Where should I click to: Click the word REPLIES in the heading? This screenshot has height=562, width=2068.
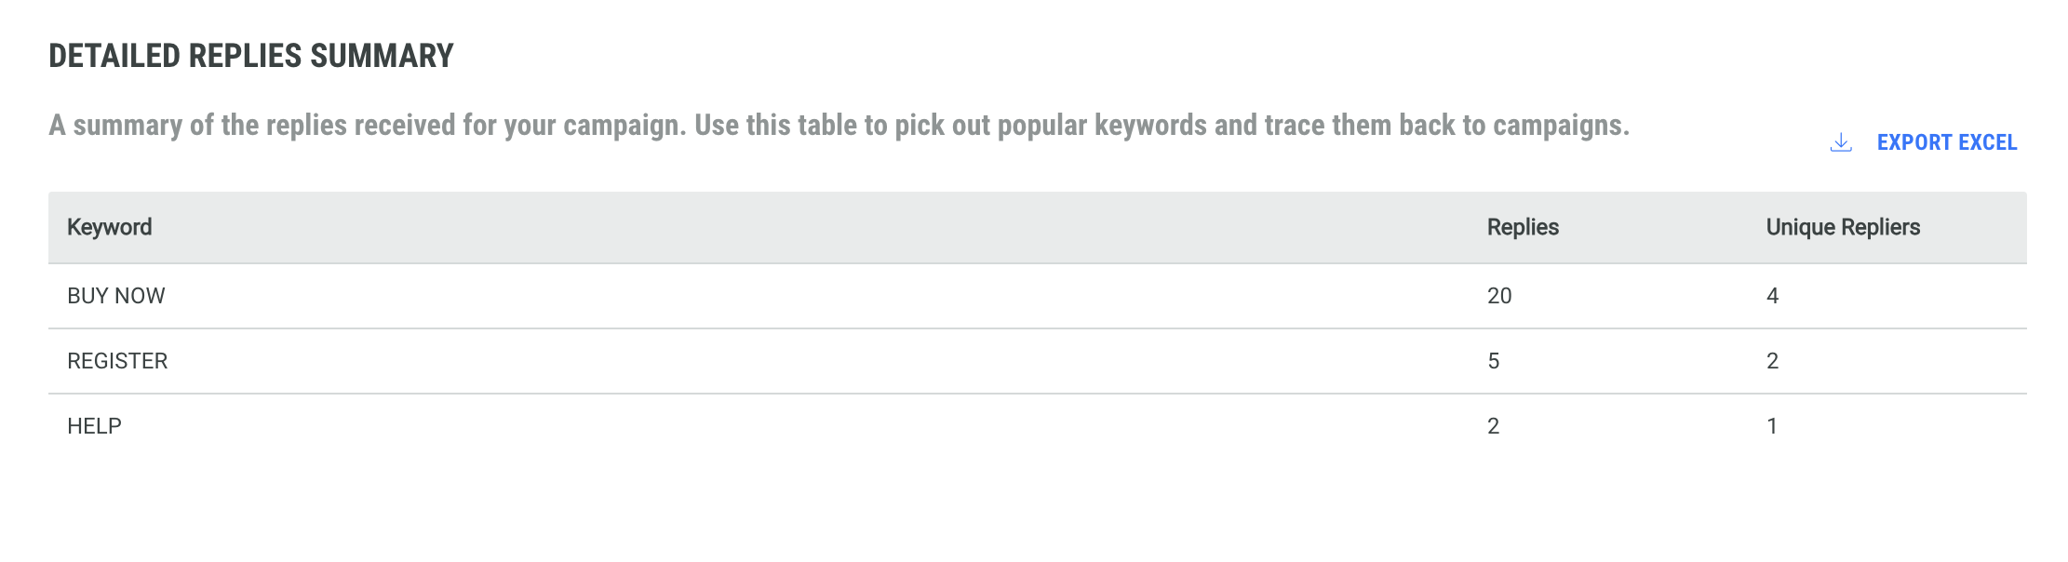245,56
